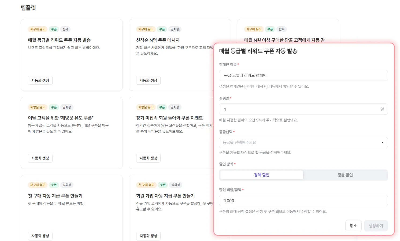Create automation for 회원 가입 쿠폰

coord(148,236)
